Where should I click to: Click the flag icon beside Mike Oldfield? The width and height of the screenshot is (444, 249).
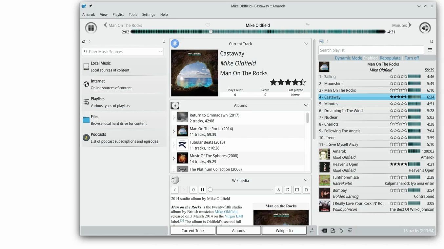(308, 25)
